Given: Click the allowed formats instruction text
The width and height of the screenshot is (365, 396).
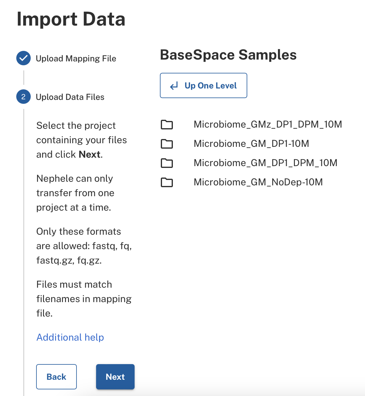Looking at the screenshot, I should (x=84, y=246).
